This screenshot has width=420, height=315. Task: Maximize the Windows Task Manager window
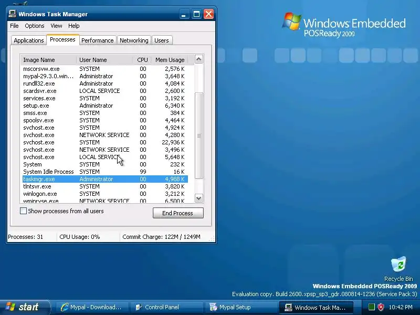coord(196,14)
